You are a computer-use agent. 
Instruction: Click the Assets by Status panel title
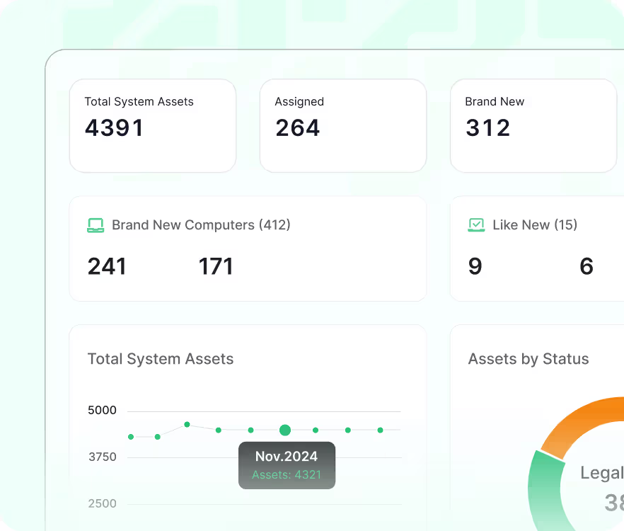528,359
